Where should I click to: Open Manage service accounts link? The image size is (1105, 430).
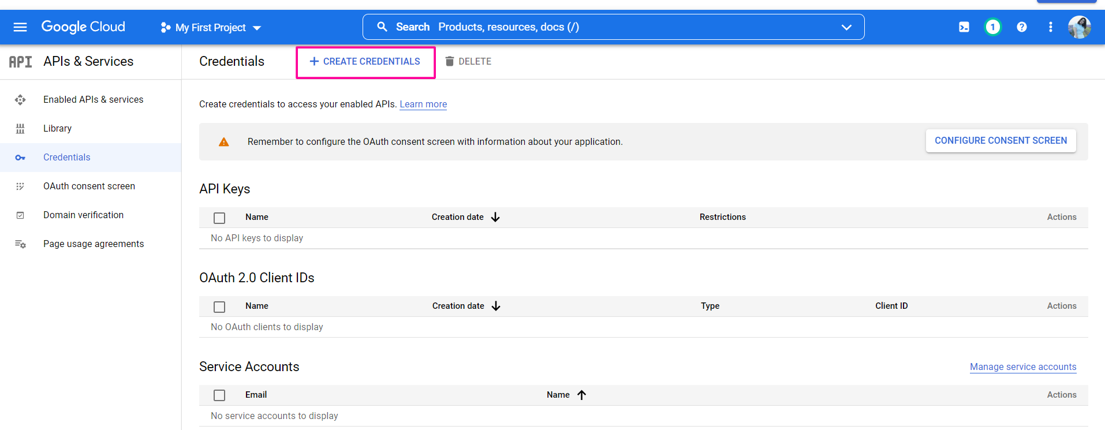[x=1023, y=367]
